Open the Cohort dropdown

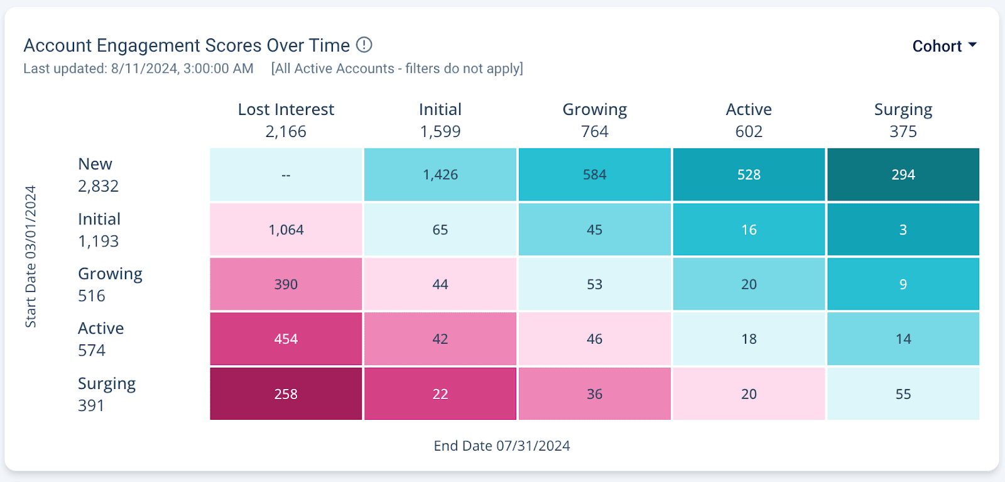937,47
